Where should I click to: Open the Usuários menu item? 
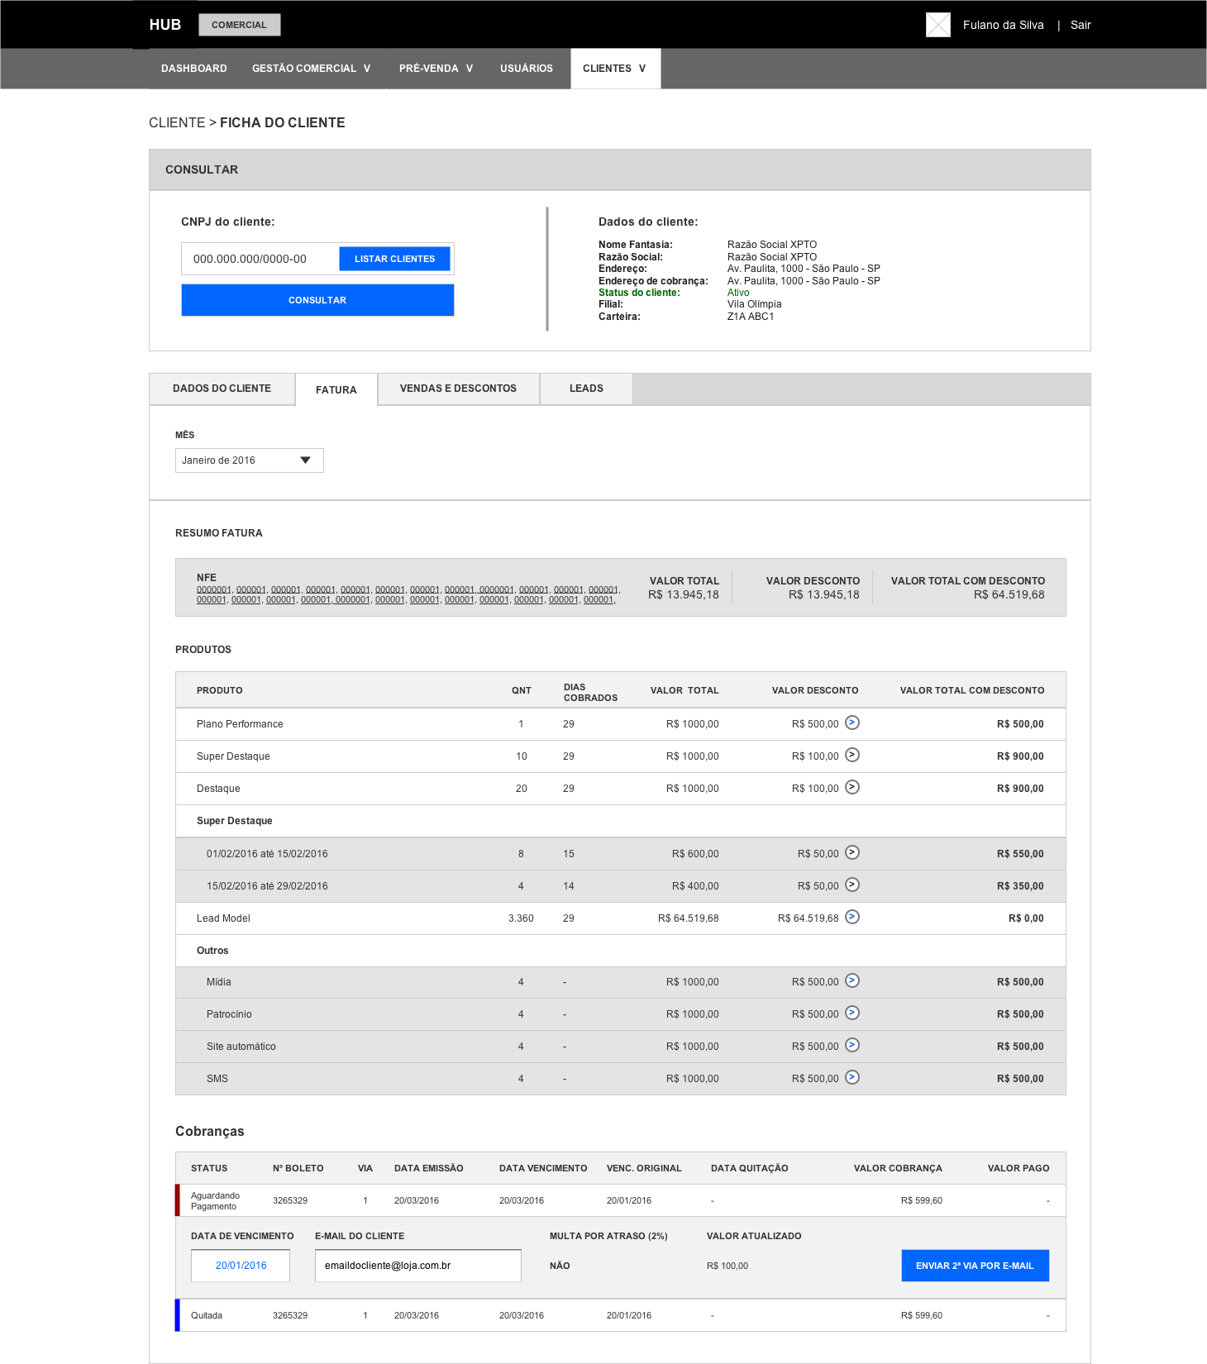(x=527, y=69)
